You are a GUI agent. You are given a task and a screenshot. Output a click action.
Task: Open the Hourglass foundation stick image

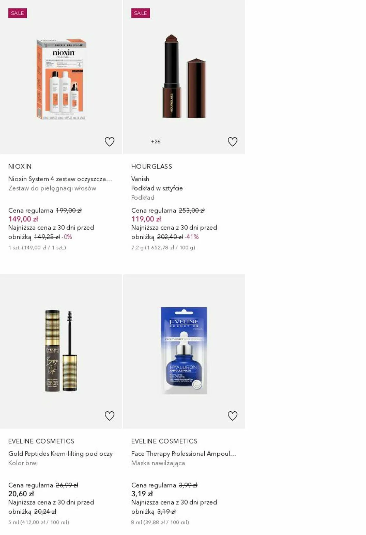(184, 77)
